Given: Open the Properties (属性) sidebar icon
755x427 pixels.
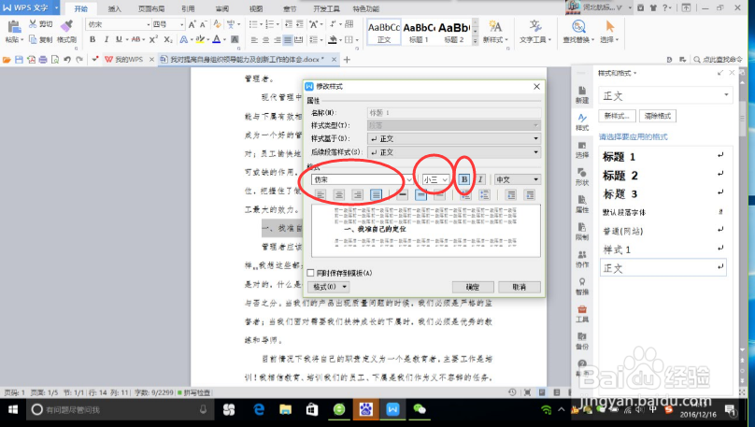Looking at the screenshot, I should (x=582, y=205).
